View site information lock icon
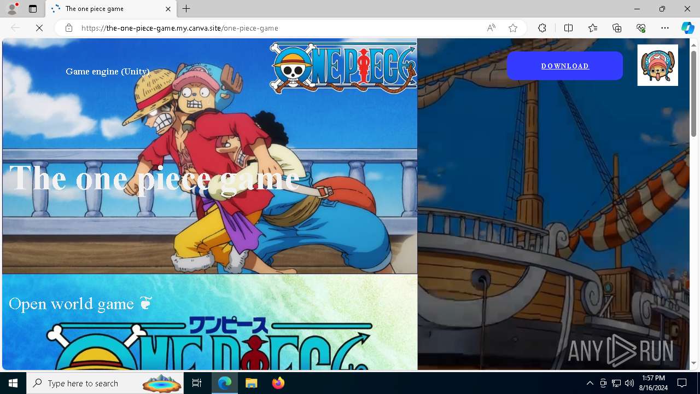Viewport: 700px width, 394px height. tap(69, 28)
